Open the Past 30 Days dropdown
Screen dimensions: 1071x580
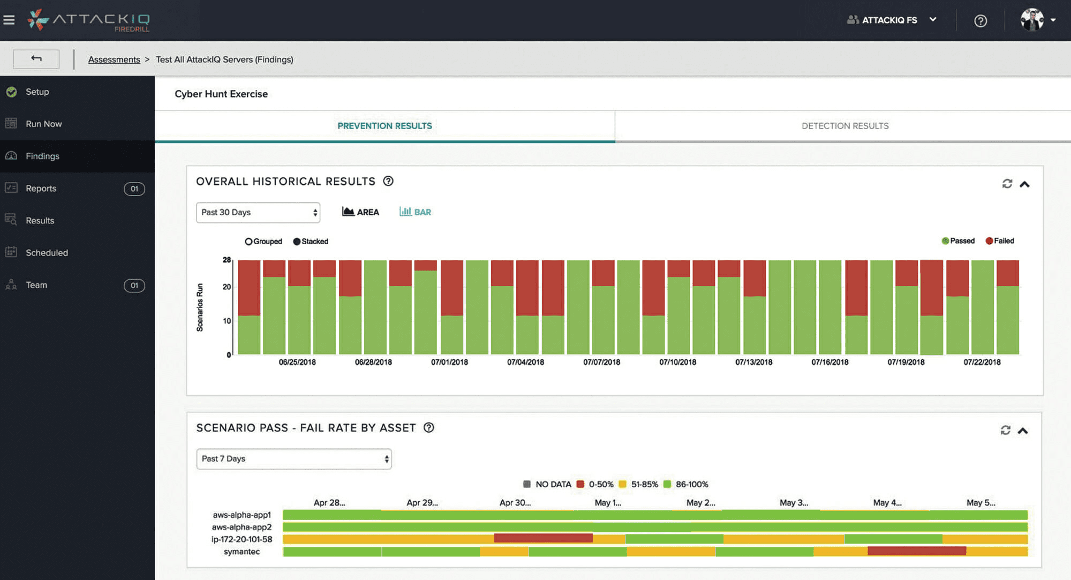[x=258, y=213]
